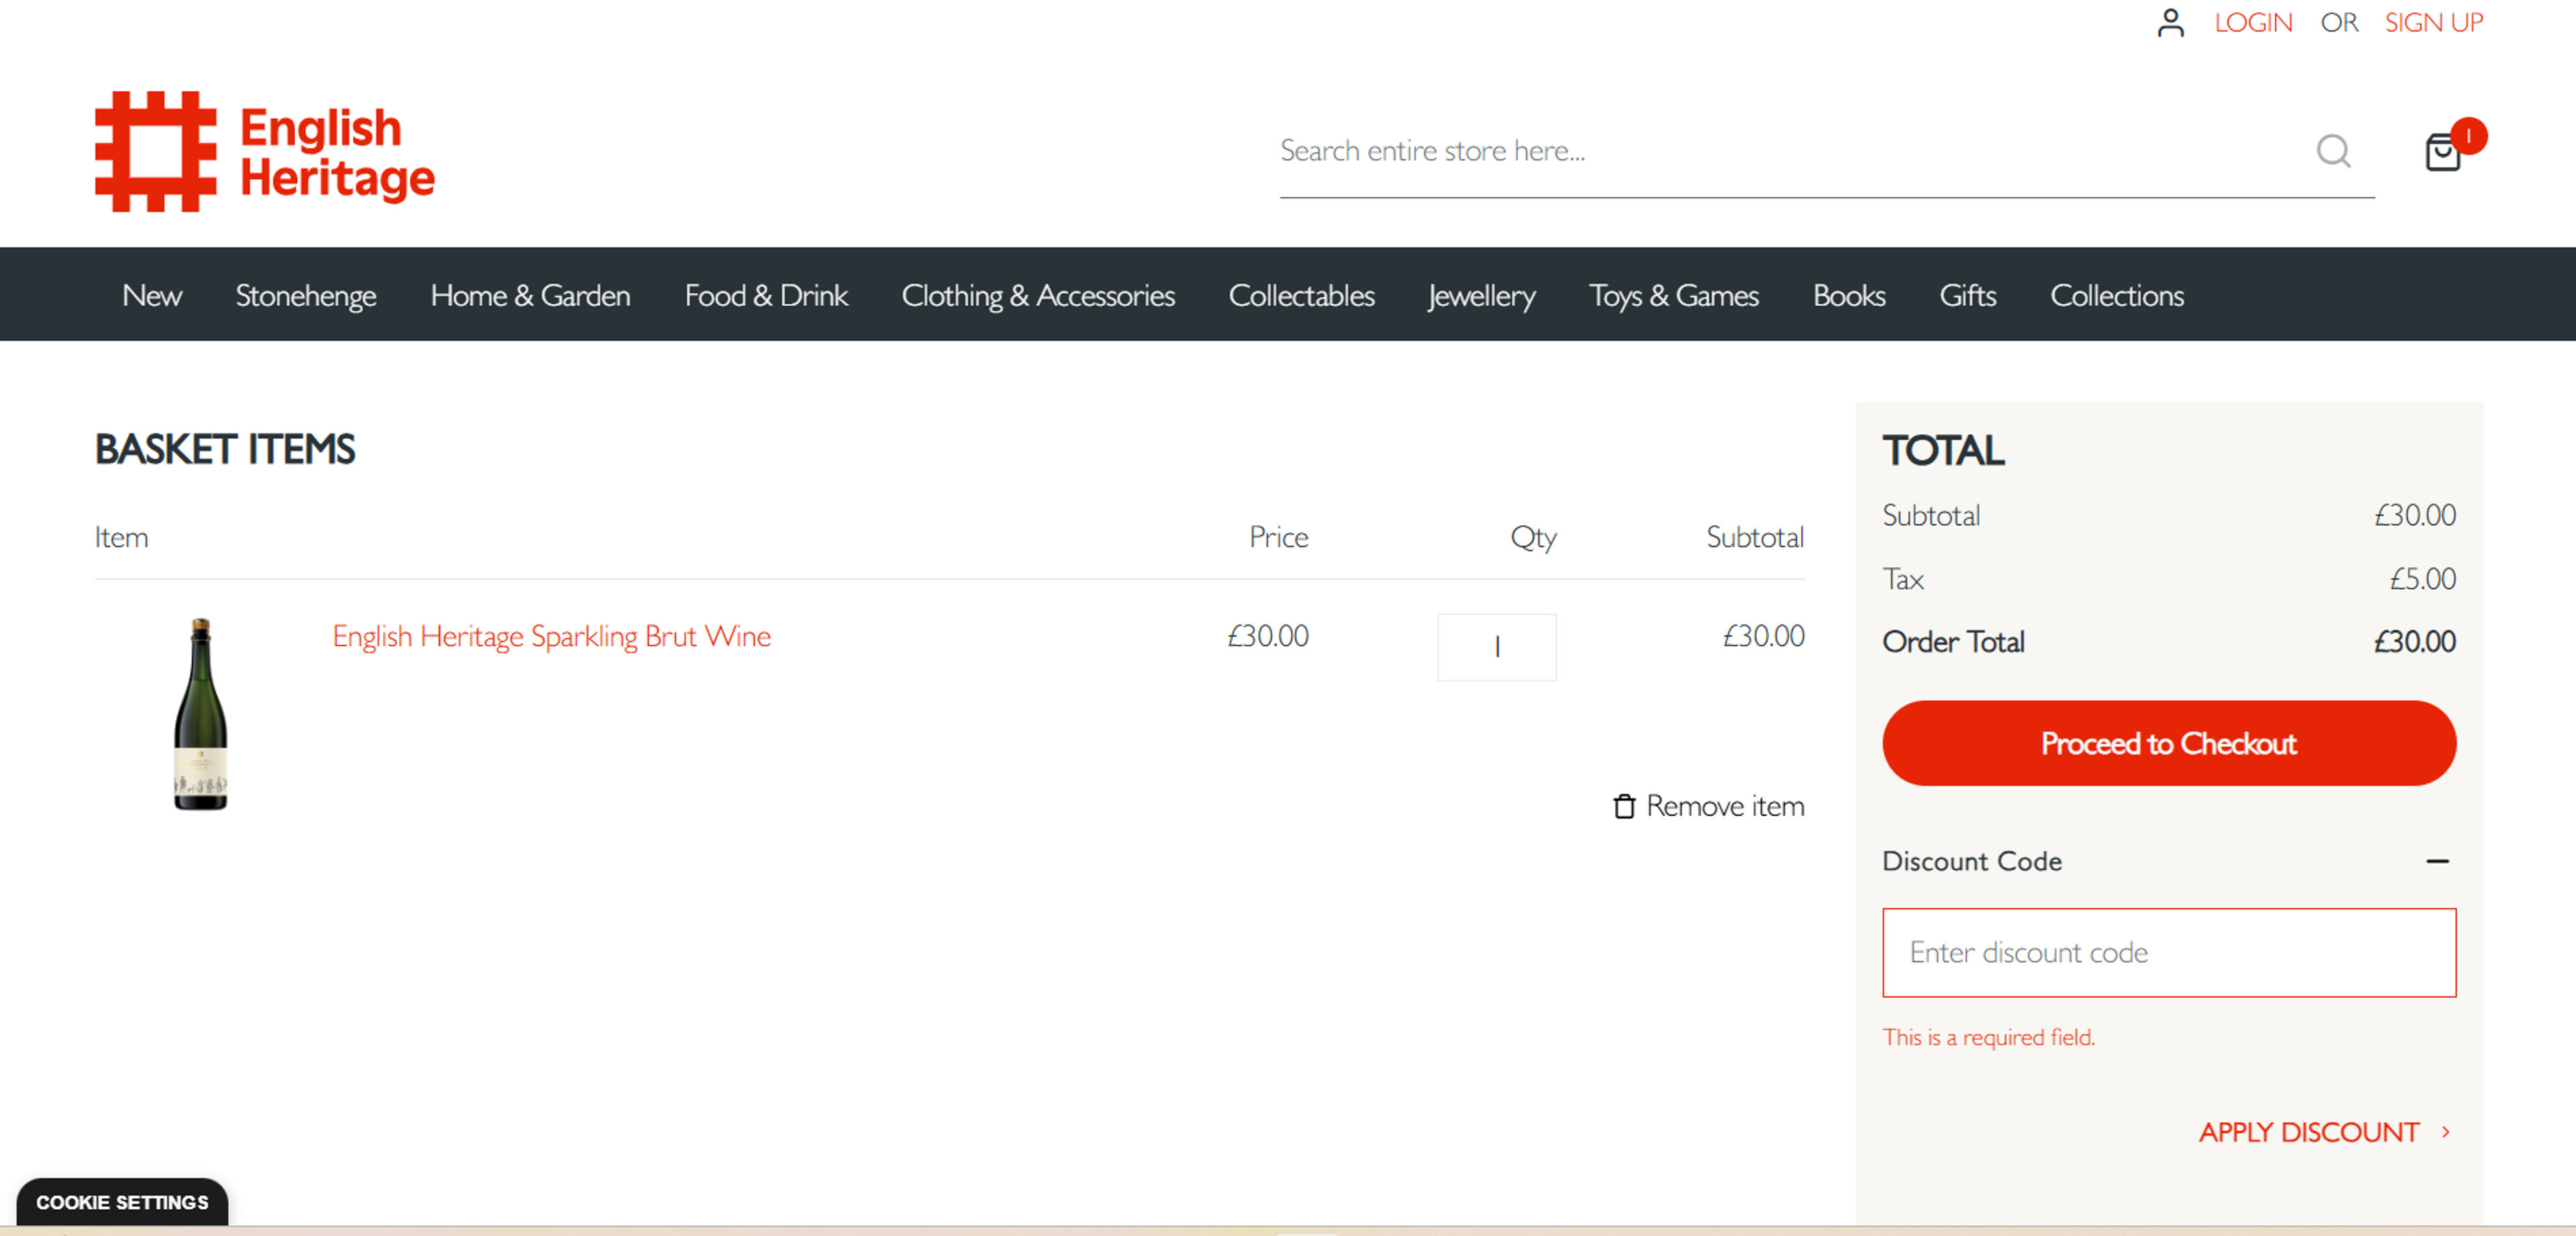Screen dimensions: 2576x1236
Task: Click the arrow next to Apply Discount
Action: 2445,1132
